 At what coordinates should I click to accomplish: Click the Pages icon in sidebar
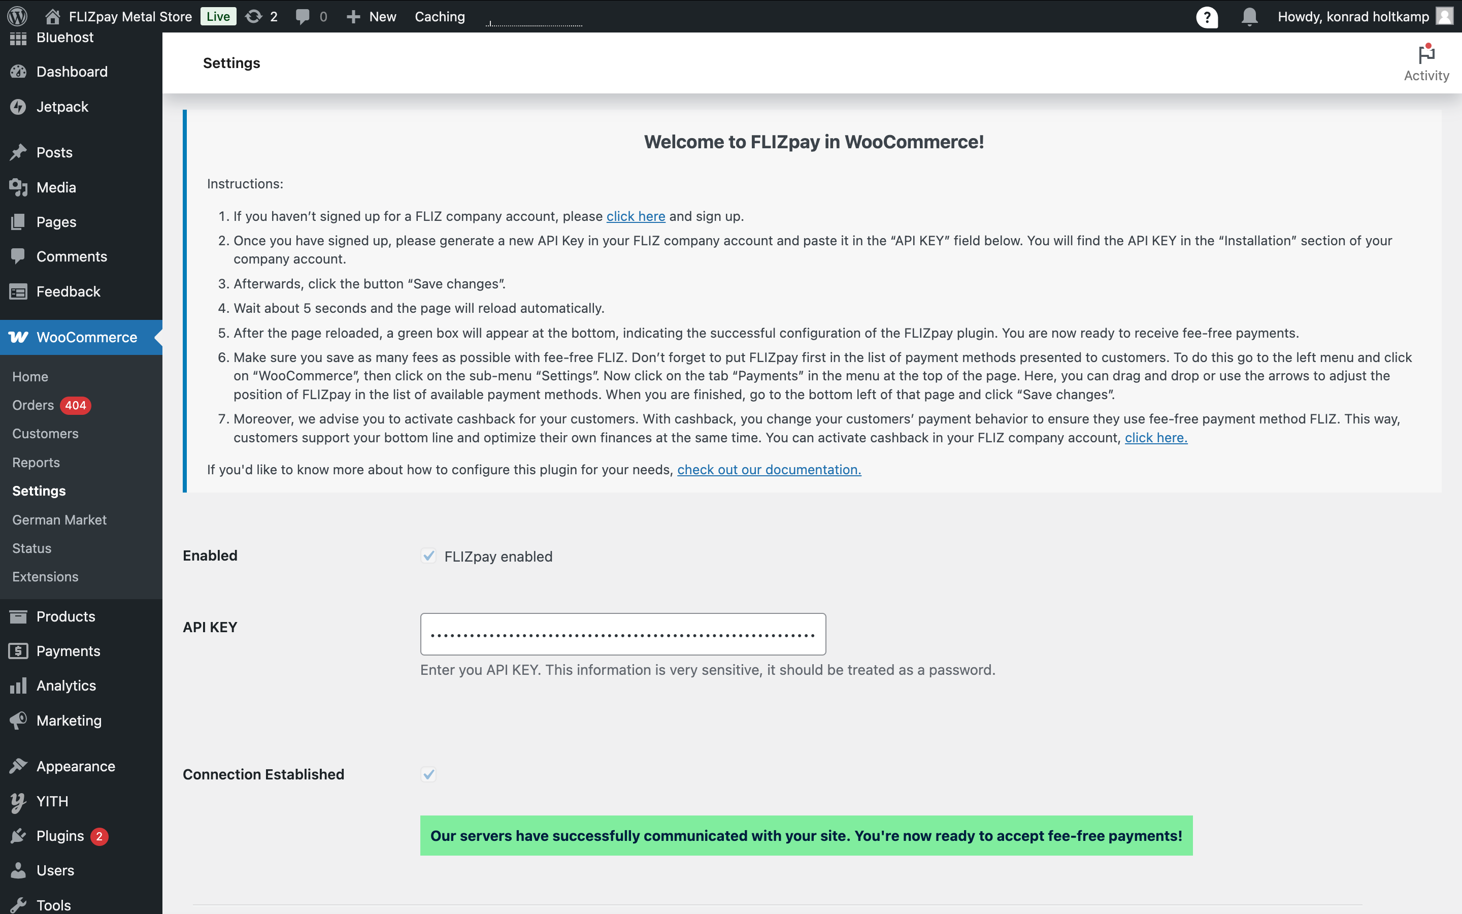(x=18, y=222)
